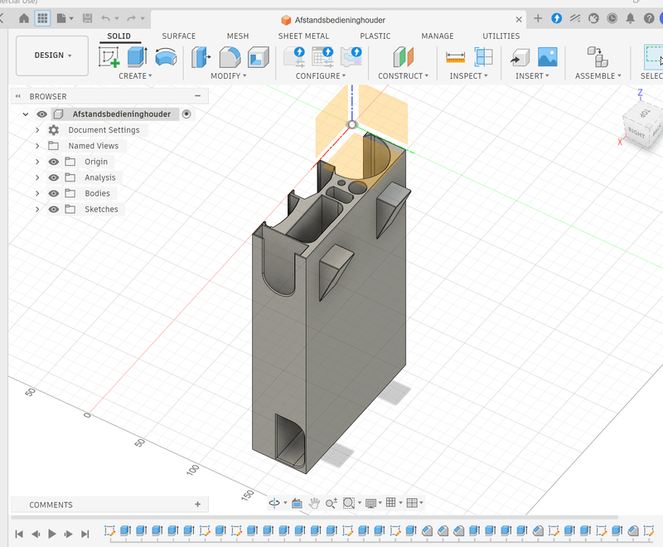Jump to timeline end
663x547 pixels.
pyautogui.click(x=85, y=534)
